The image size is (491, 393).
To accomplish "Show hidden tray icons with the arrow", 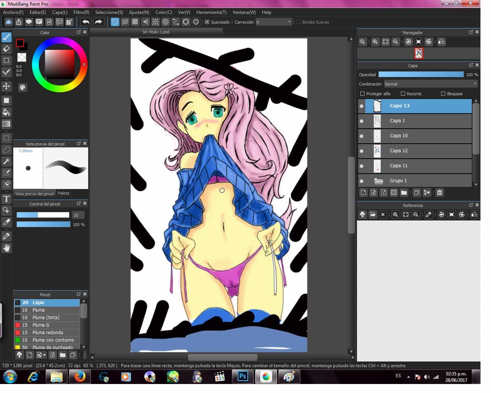I will pyautogui.click(x=408, y=376).
